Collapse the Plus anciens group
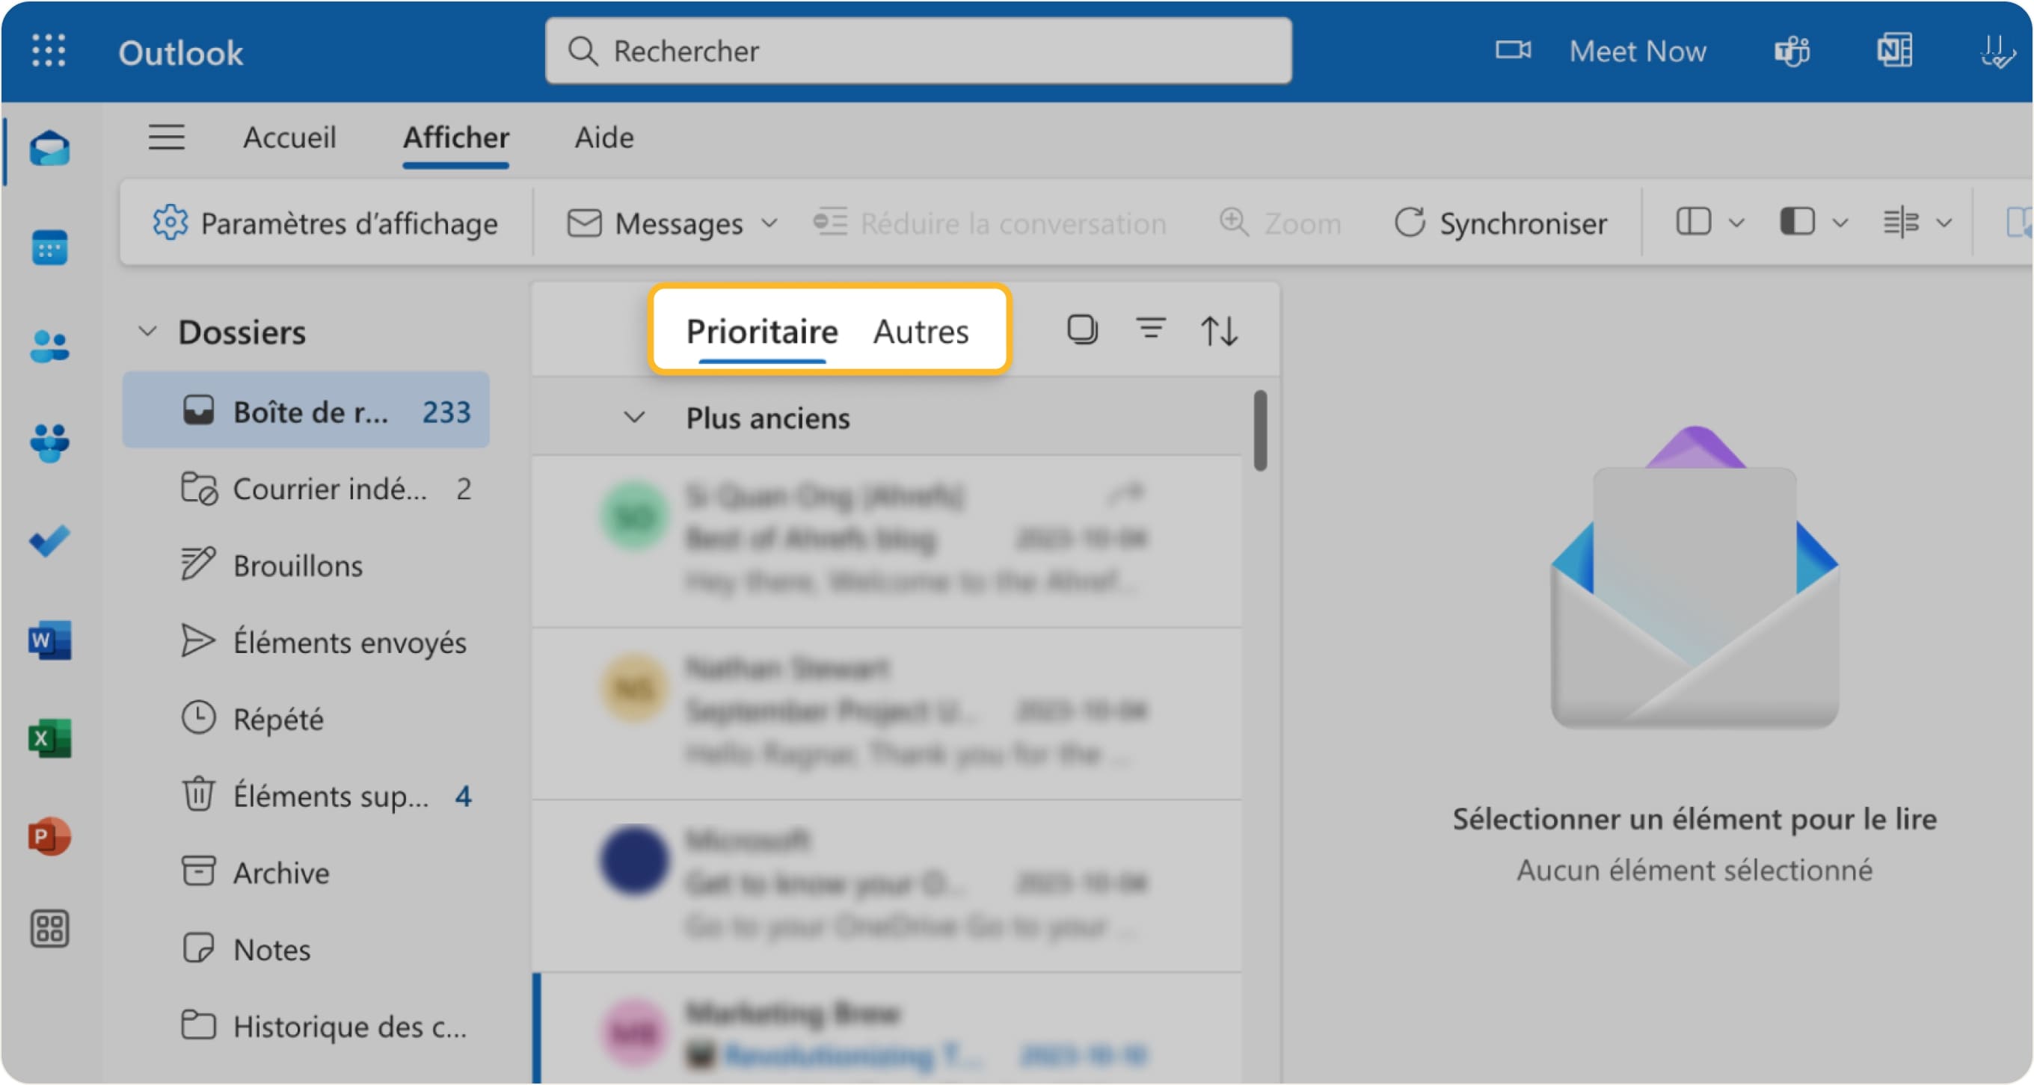Image resolution: width=2034 pixels, height=1085 pixels. point(634,418)
